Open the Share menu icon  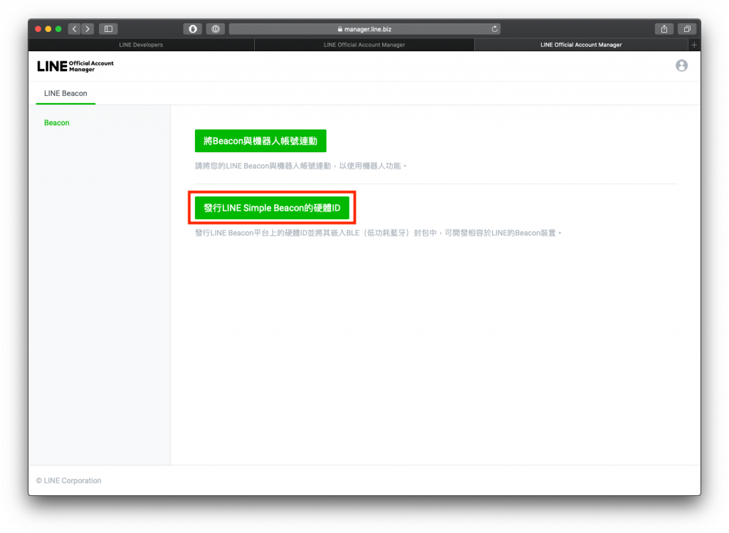pos(664,28)
